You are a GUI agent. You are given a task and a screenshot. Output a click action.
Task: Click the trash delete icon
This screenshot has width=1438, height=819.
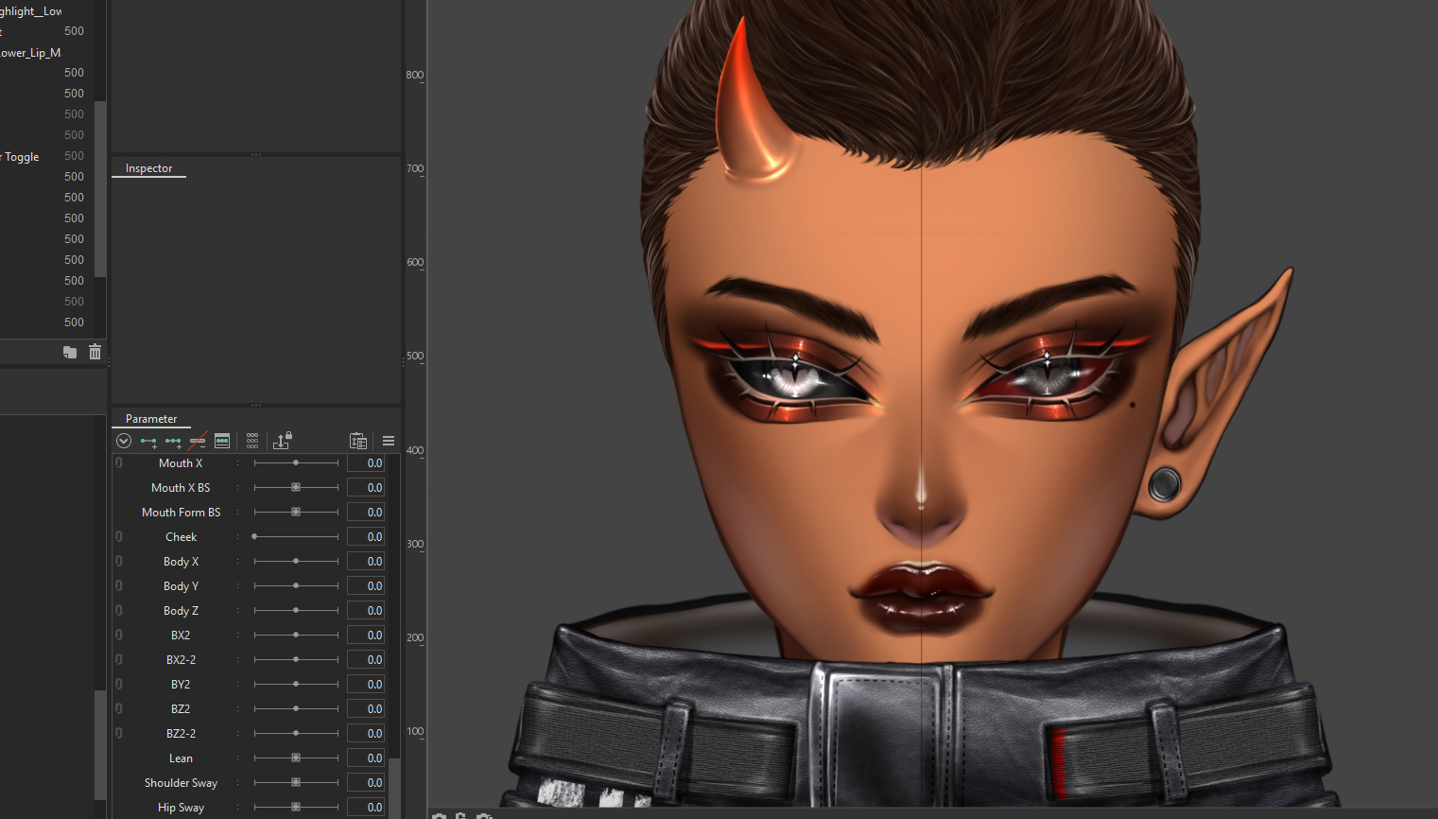(95, 352)
